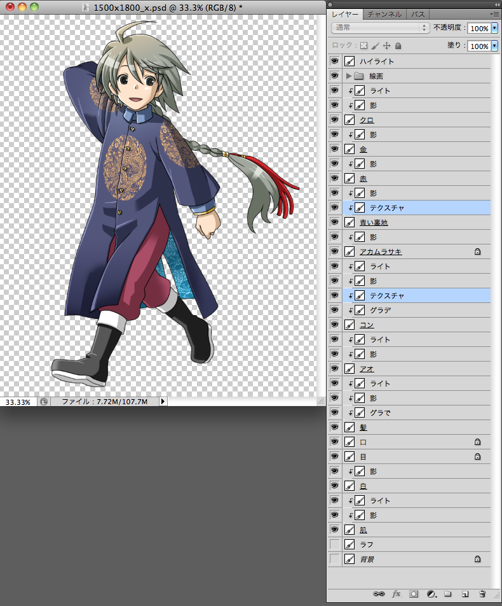The width and height of the screenshot is (502, 606).
Task: Lock transparent pixels icon
Action: click(x=364, y=46)
